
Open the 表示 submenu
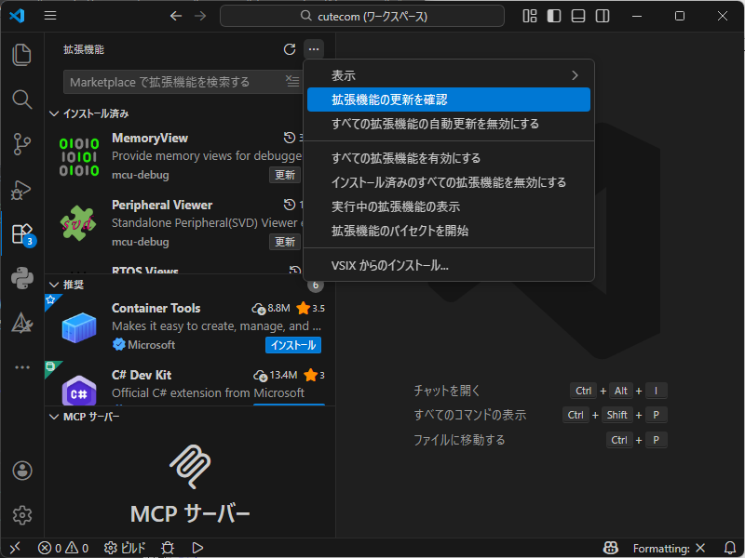[449, 75]
